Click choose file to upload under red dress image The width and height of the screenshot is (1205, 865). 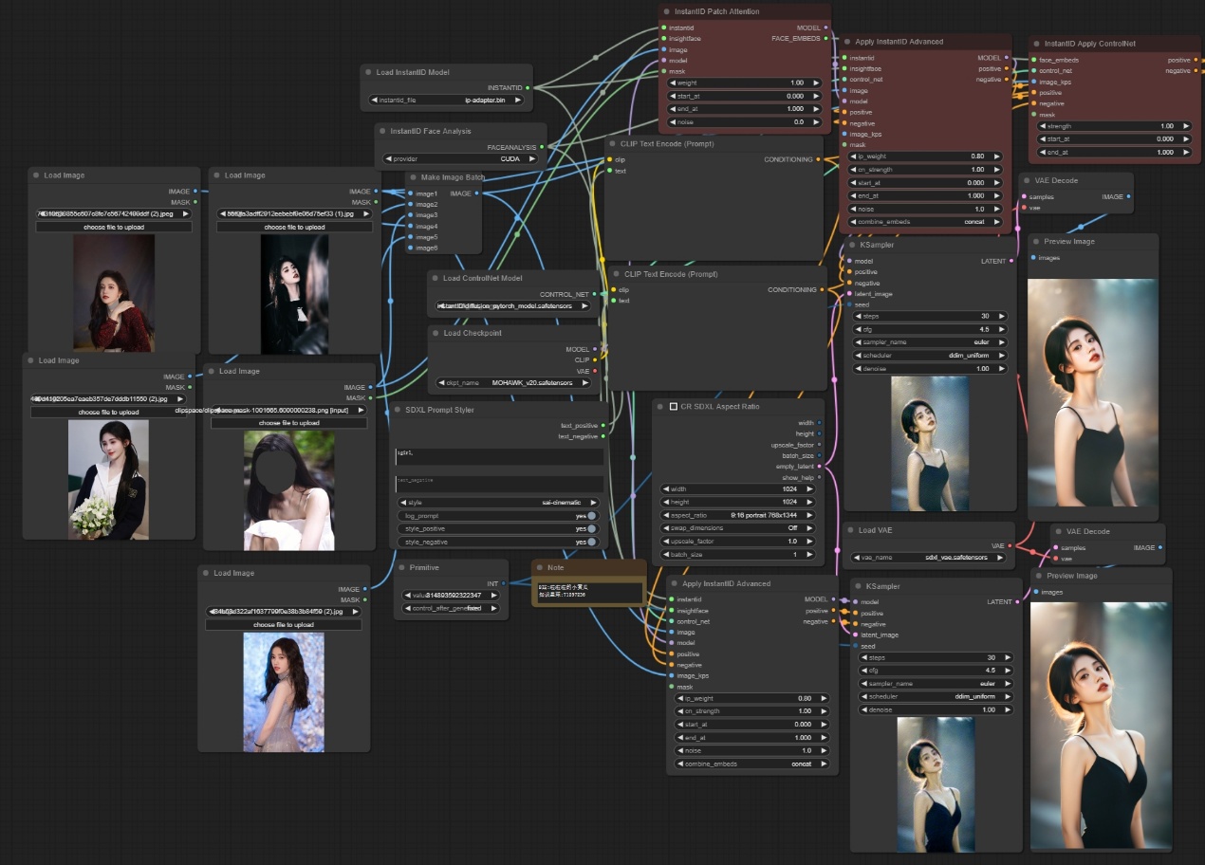(x=114, y=228)
